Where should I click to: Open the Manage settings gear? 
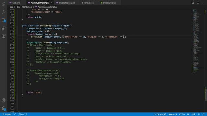click(x=4, y=108)
